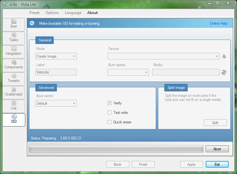Maximize the vLite window

[217, 3]
